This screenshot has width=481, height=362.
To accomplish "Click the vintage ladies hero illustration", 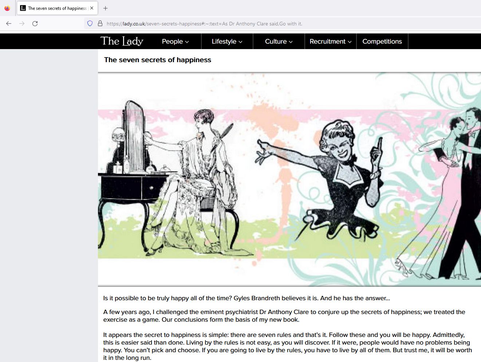I will tap(289, 179).
